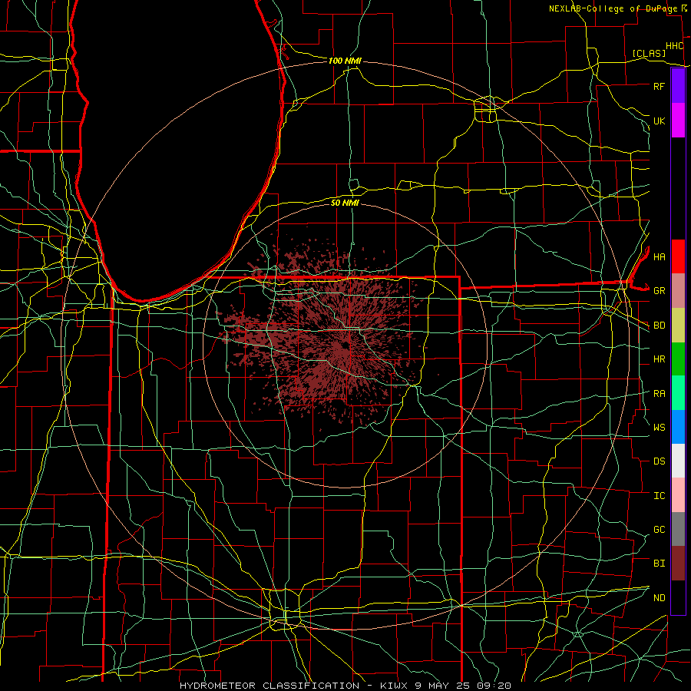Click the red HA legend swatch
The width and height of the screenshot is (691, 691).
coord(678,256)
